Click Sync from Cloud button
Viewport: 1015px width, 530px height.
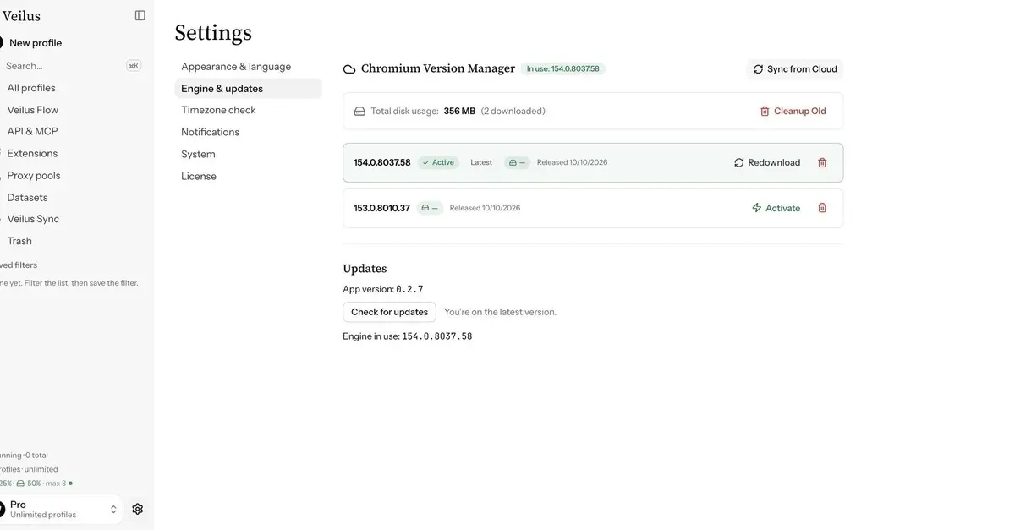click(x=795, y=69)
